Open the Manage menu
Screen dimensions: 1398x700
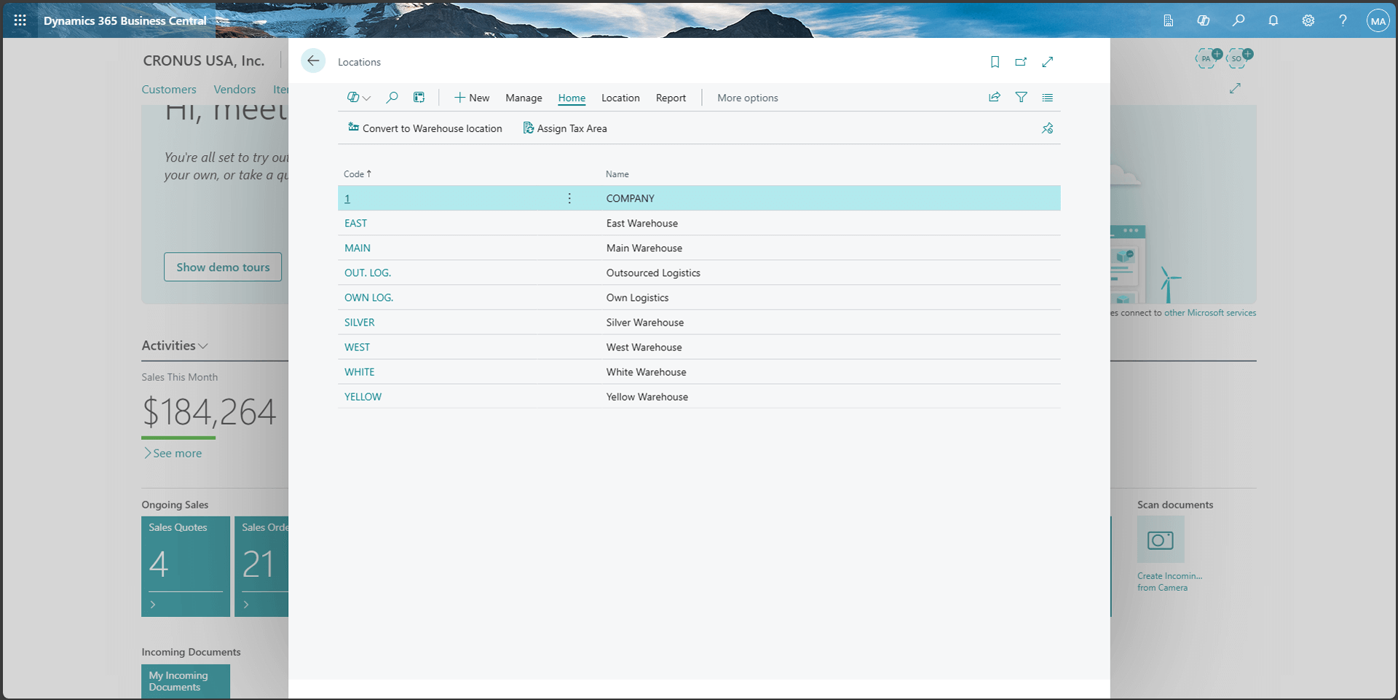[x=524, y=98]
